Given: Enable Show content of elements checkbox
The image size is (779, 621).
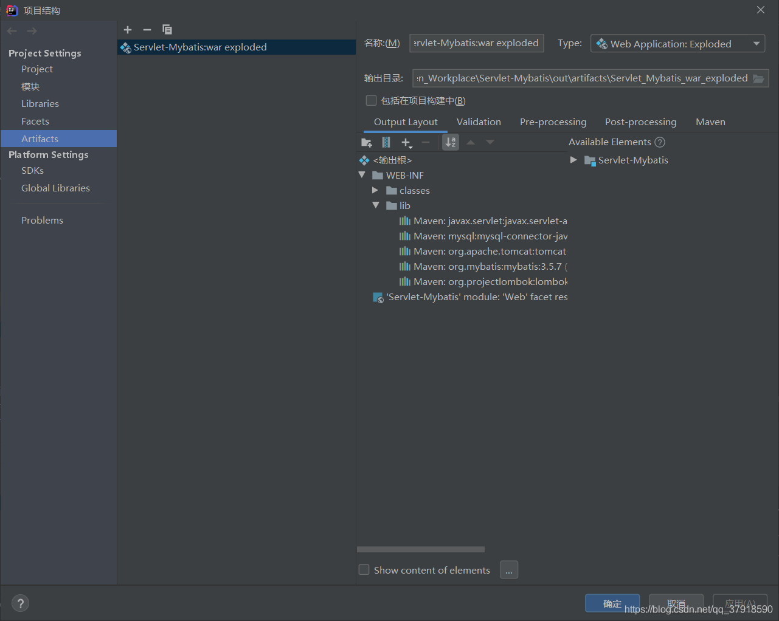Looking at the screenshot, I should (364, 570).
